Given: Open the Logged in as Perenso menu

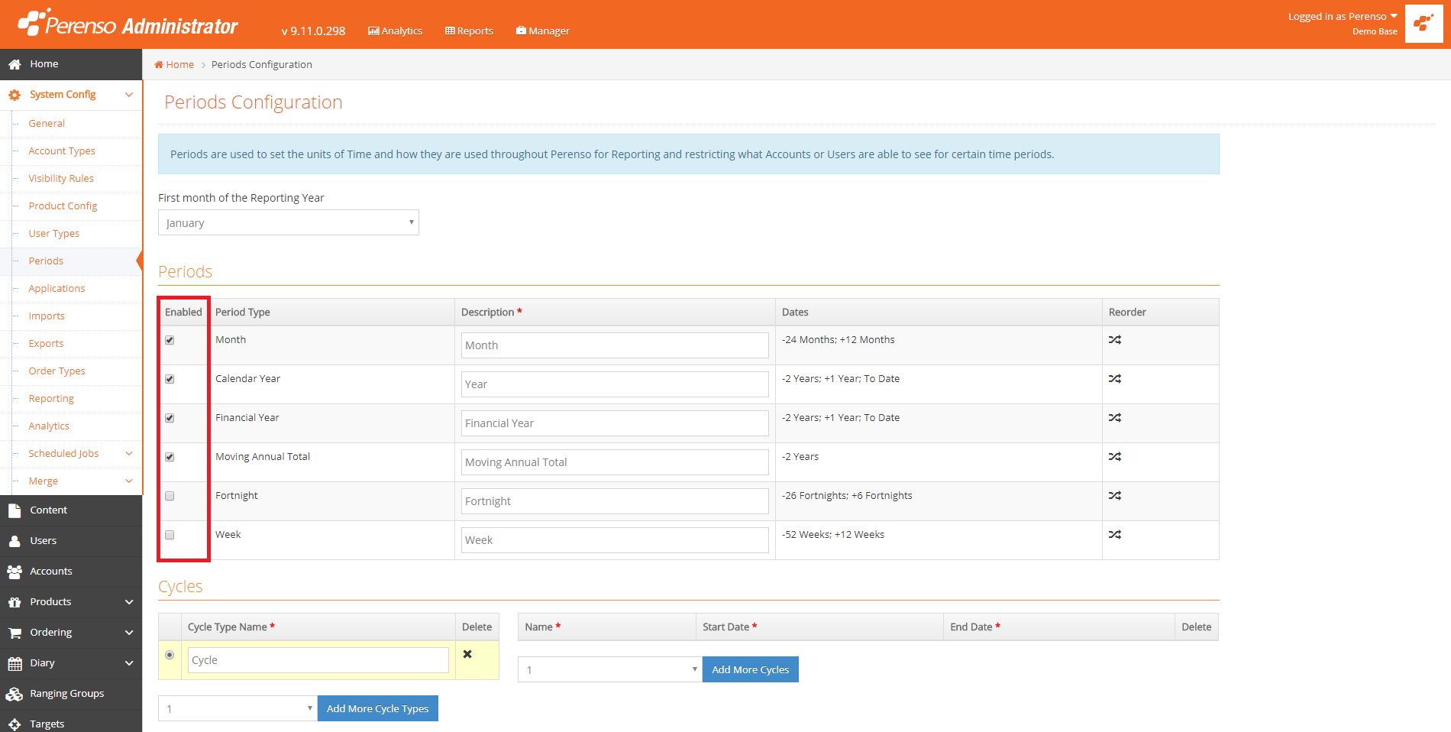Looking at the screenshot, I should pos(1343,16).
